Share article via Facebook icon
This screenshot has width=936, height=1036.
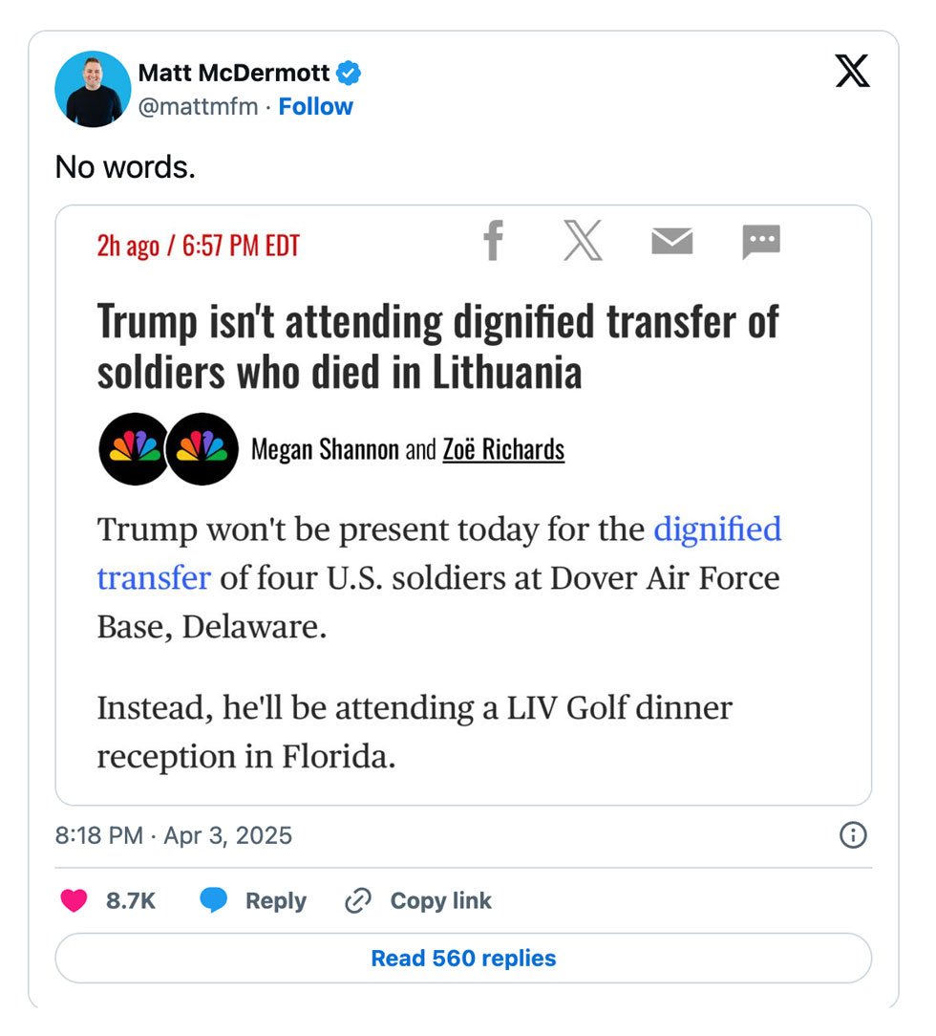tap(493, 241)
